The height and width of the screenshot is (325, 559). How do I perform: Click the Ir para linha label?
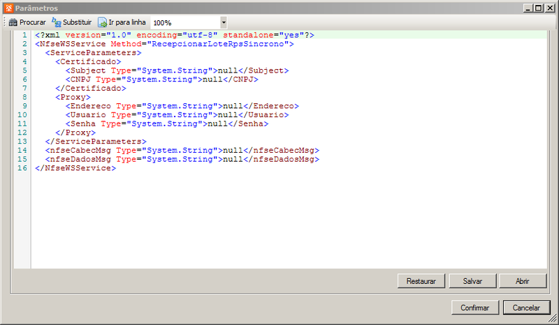(127, 22)
